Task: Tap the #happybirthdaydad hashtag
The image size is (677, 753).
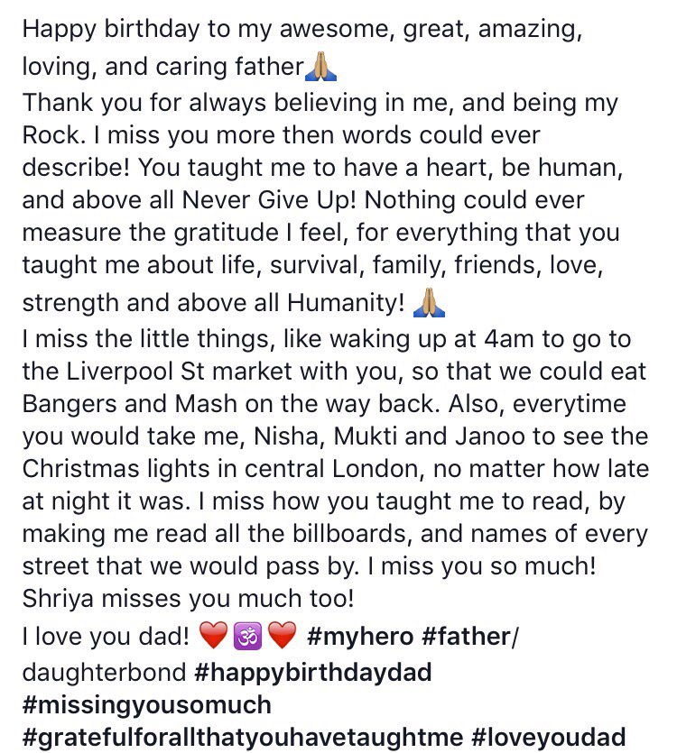Action: 313,673
